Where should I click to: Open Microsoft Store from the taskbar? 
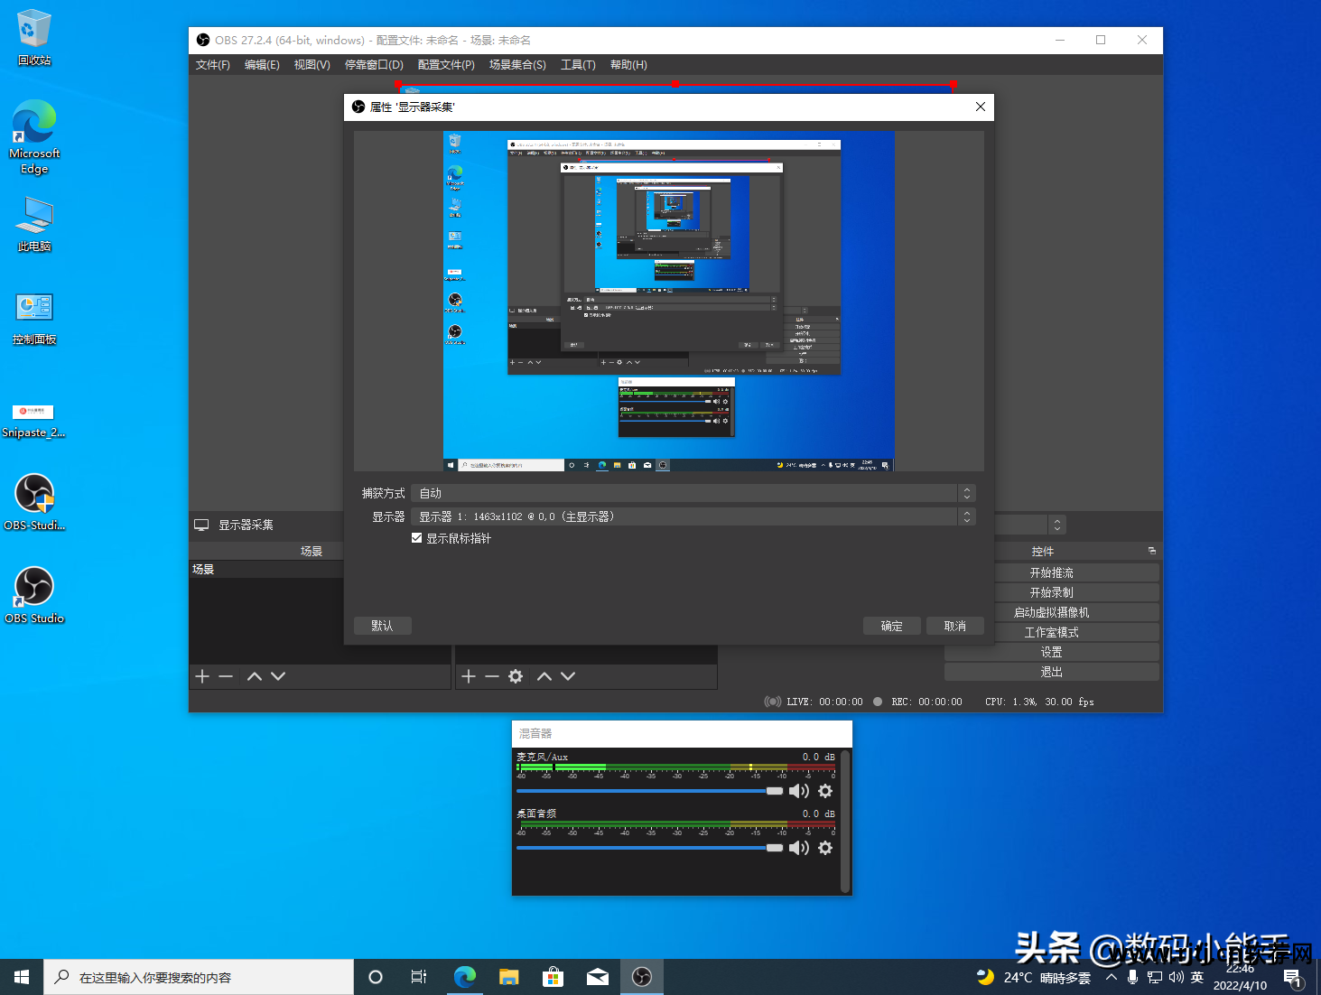(x=554, y=977)
